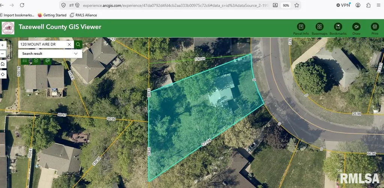384x188 pixels.
Task: Open the Getting Started bookmark
Action: coord(52,15)
